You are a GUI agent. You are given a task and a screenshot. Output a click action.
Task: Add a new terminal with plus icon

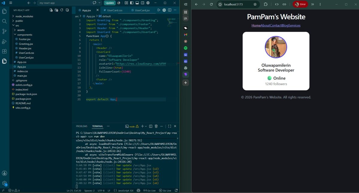142,126
